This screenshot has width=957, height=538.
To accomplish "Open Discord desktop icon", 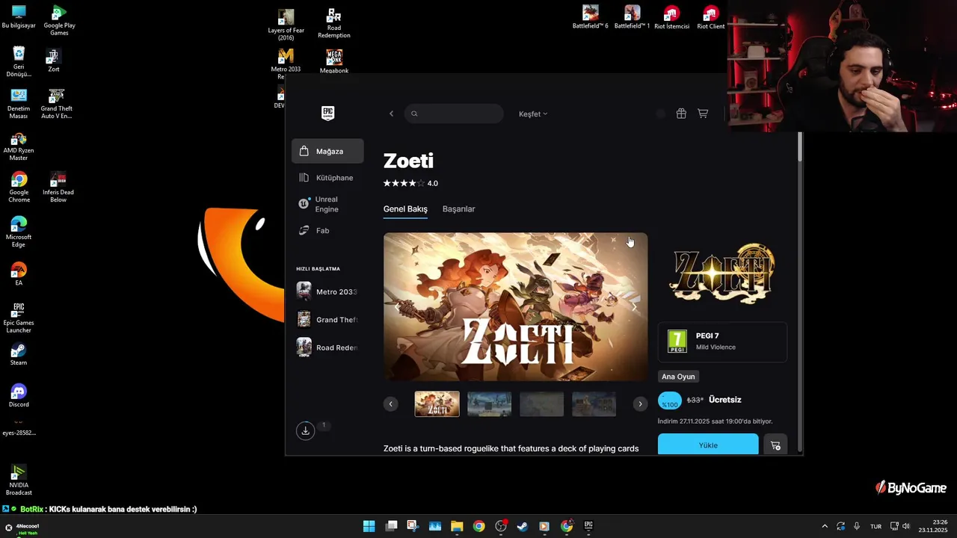I will 19,396.
